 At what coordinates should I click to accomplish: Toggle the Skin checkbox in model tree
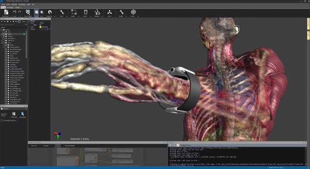[4, 32]
